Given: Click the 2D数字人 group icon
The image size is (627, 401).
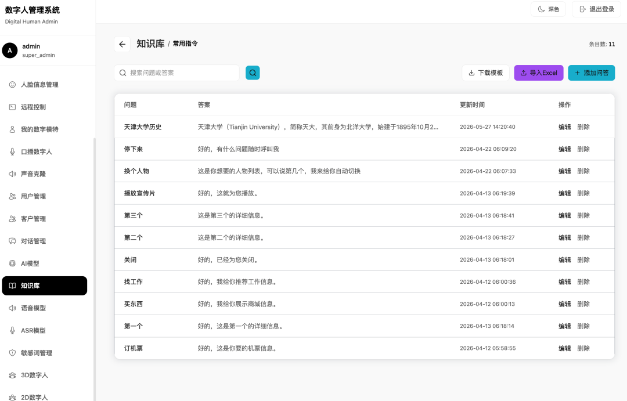Looking at the screenshot, I should (12, 398).
